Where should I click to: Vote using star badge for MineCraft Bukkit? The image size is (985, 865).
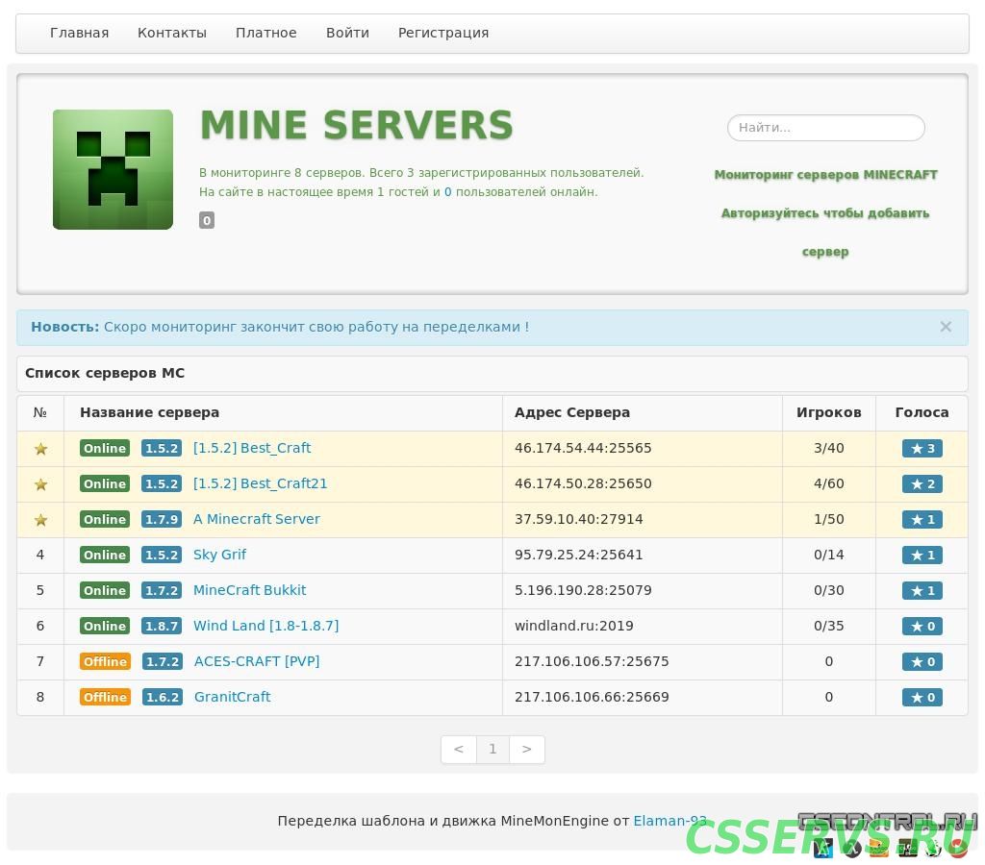pos(922,591)
